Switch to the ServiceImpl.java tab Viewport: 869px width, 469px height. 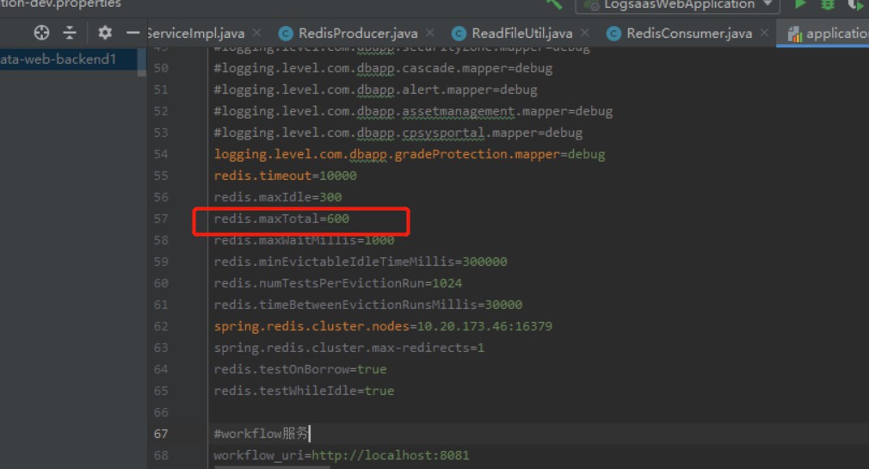[x=196, y=34]
